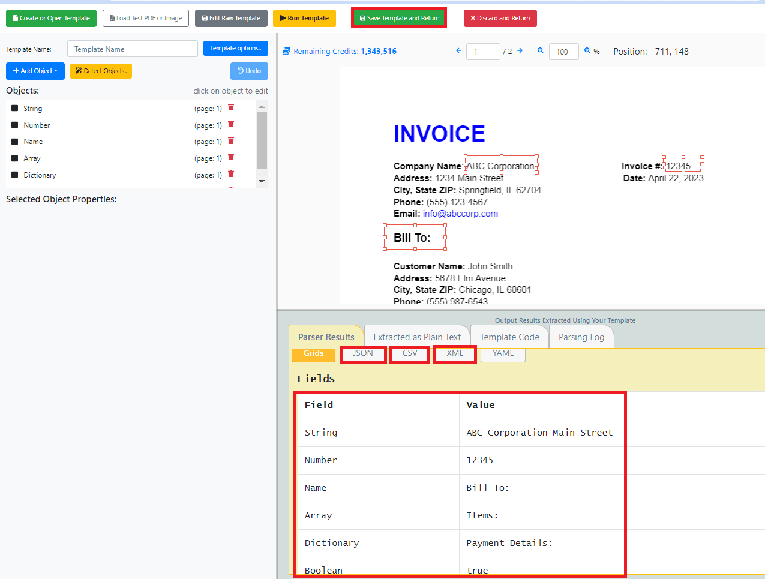Click trash icon next to Dictionary object
765x579 pixels.
tap(231, 175)
